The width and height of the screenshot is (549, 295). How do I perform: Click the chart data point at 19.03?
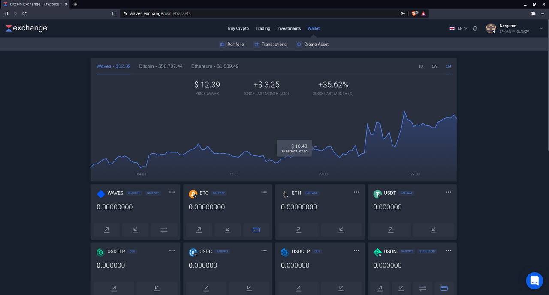pyautogui.click(x=315, y=148)
